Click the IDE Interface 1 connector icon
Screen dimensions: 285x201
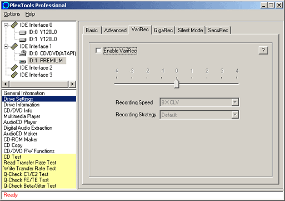pyautogui.click(x=14, y=46)
